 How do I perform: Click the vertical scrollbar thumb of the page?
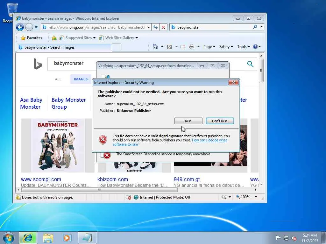coord(261,71)
